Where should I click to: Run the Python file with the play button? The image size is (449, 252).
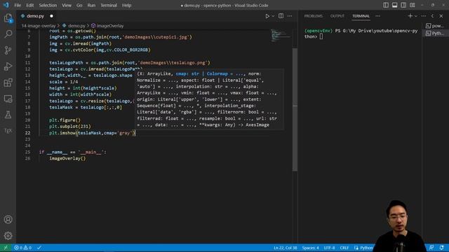[x=267, y=16]
